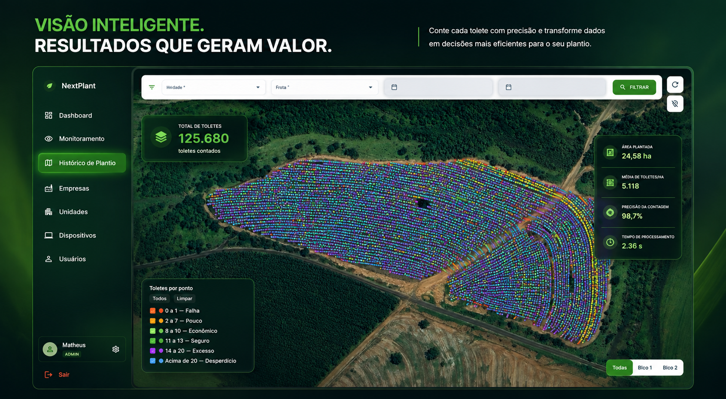726x399 pixels.
Task: Click the Tempo de Processamento clock icon
Action: [610, 242]
